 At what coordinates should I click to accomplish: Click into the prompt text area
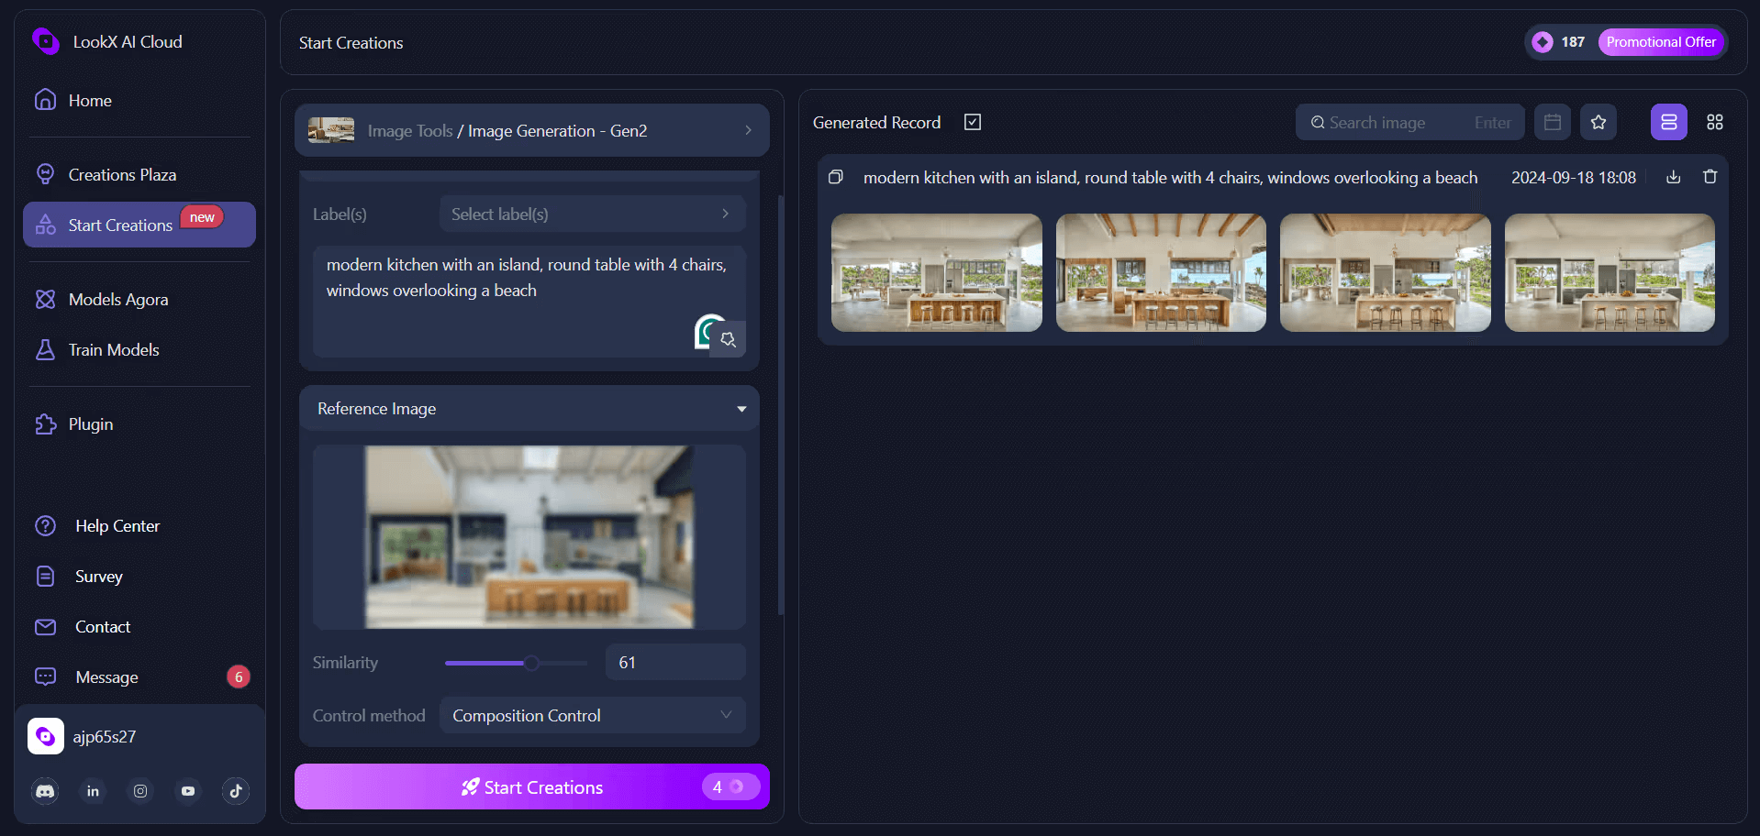[x=529, y=301]
